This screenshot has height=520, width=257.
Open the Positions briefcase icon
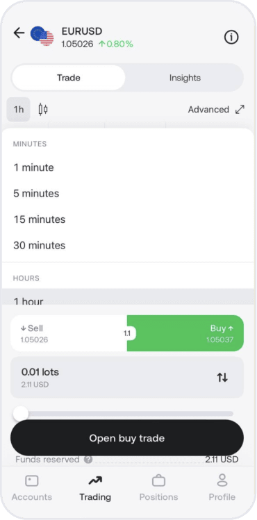(x=158, y=481)
